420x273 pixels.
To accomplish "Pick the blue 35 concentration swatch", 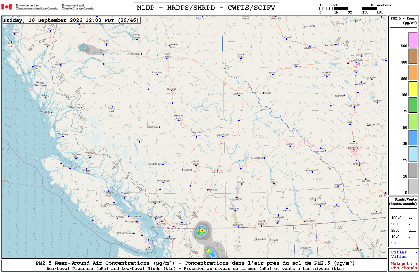I will (x=413, y=137).
